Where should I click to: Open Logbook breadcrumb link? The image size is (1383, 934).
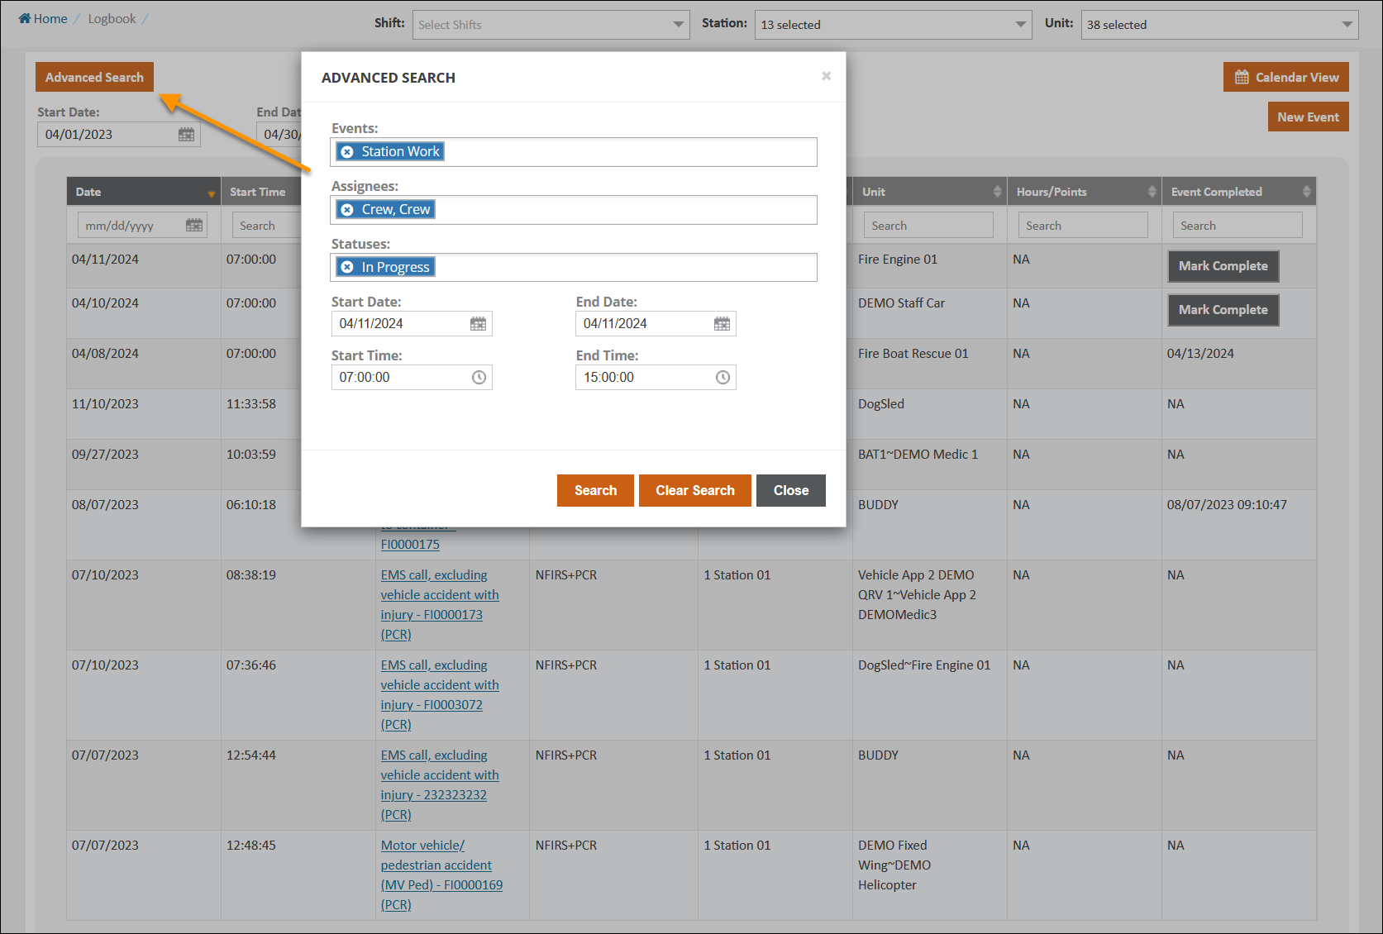(112, 19)
